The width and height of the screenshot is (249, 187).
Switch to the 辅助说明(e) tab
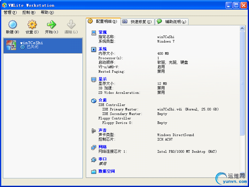tap(172, 22)
